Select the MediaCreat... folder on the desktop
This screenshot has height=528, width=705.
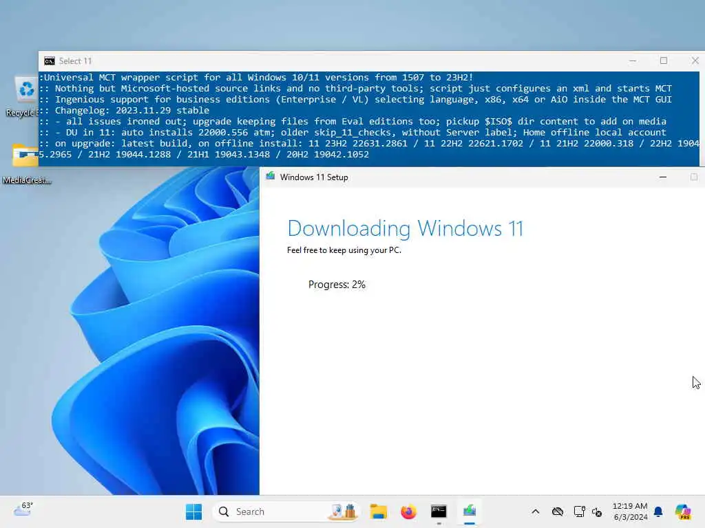point(26,164)
